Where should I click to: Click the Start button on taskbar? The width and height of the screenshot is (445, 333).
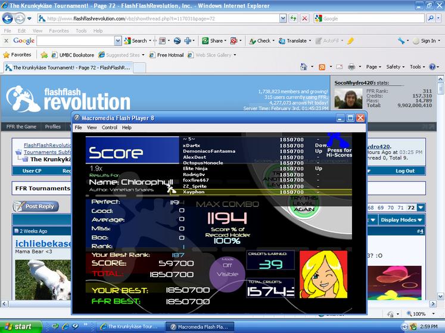tap(20, 327)
